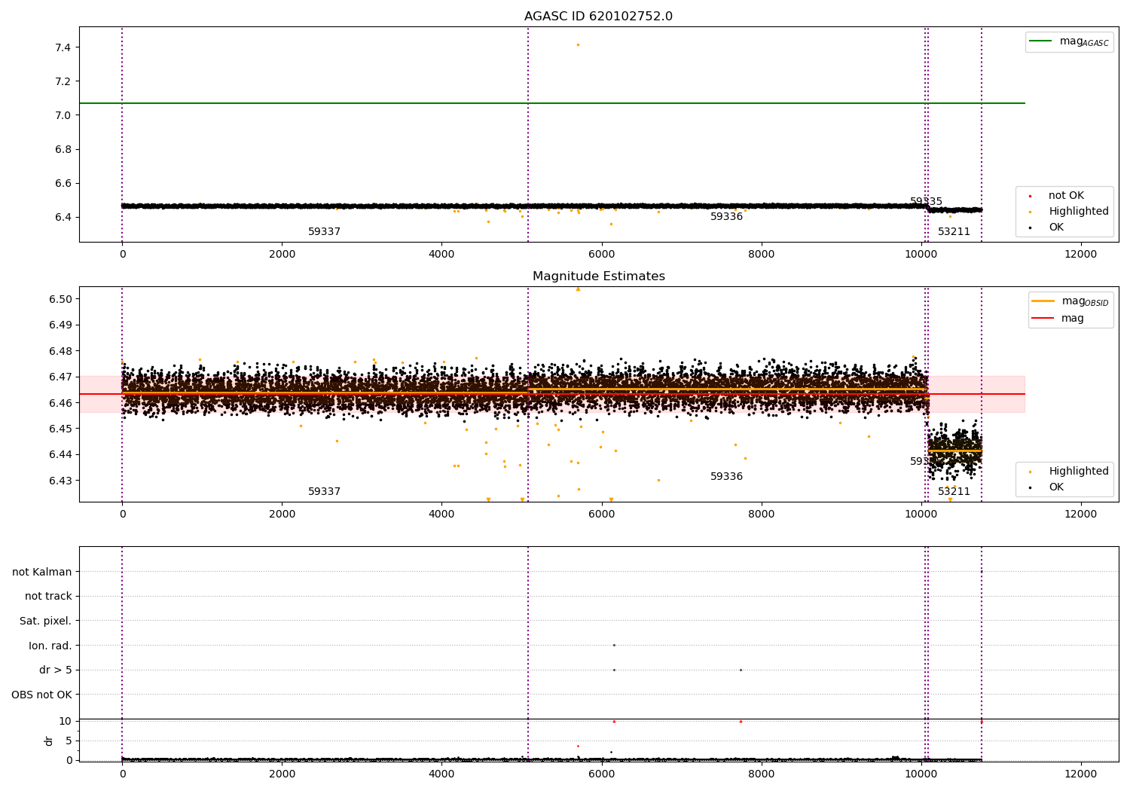Viewport: 1130px width, 791px height.
Task: Click the 6.50 y-tick label in middle plot
Action: [60, 299]
